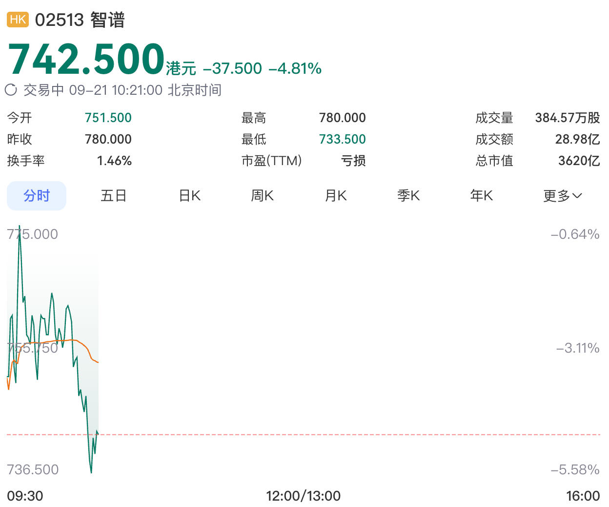Click the 总市值 market cap figure
Viewport: 609px width, 507px height.
(x=579, y=161)
